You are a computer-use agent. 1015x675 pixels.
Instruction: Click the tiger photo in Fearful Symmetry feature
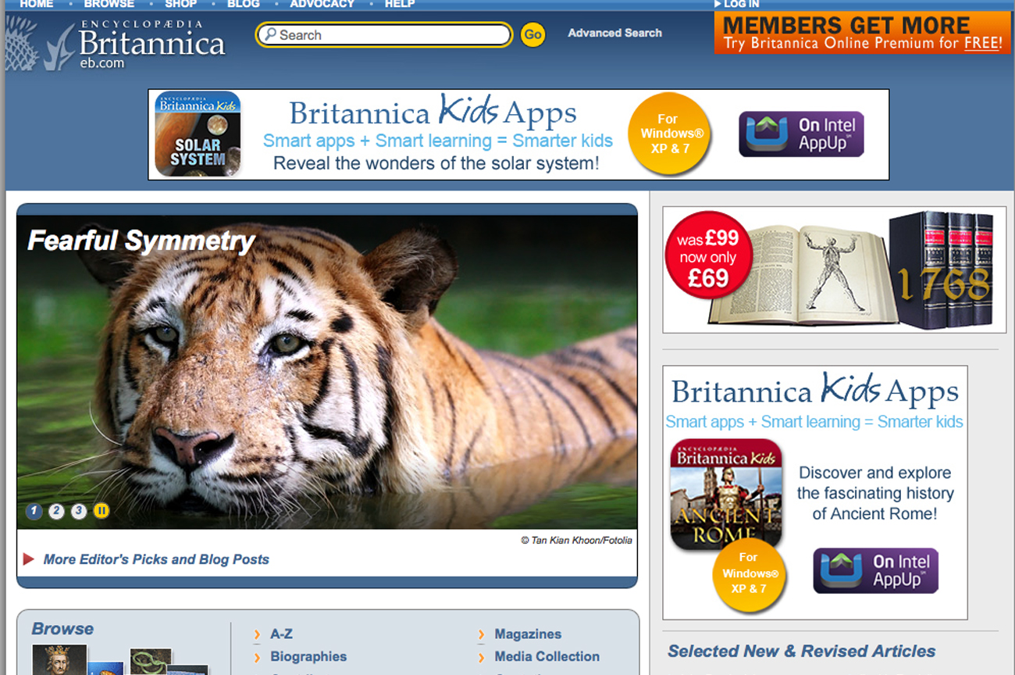point(326,372)
